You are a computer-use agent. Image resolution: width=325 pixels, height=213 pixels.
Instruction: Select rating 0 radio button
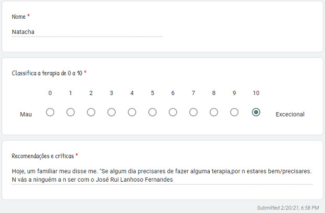point(50,112)
